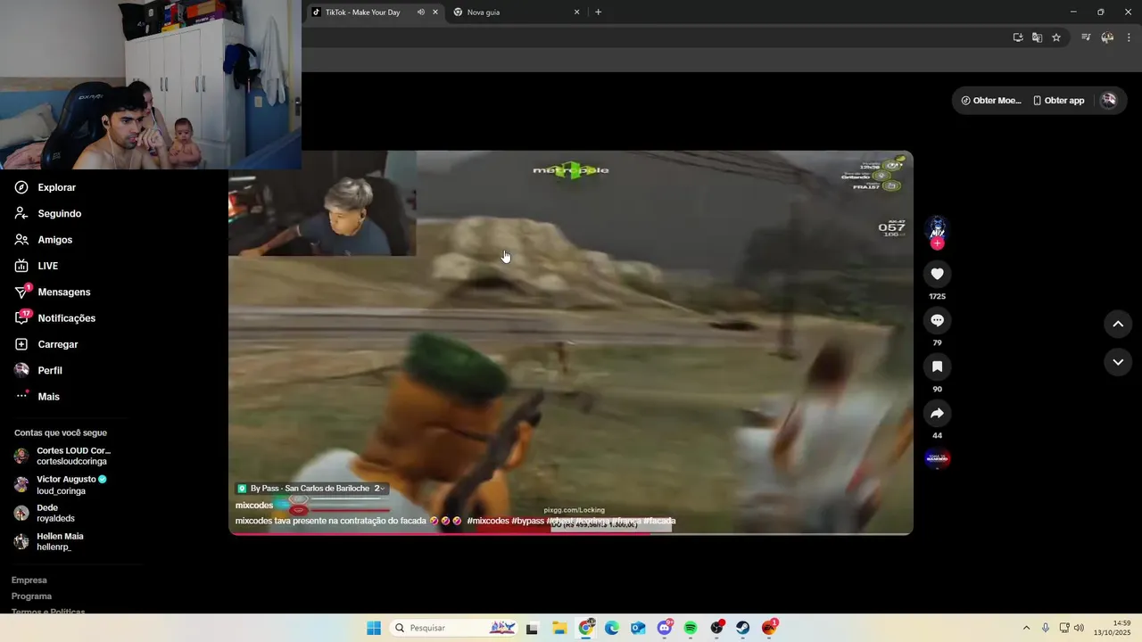This screenshot has height=642, width=1142.
Task: Open a new browser tab
Action: [x=598, y=12]
